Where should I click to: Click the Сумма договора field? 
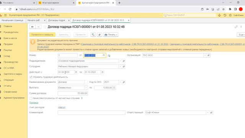click(73, 93)
